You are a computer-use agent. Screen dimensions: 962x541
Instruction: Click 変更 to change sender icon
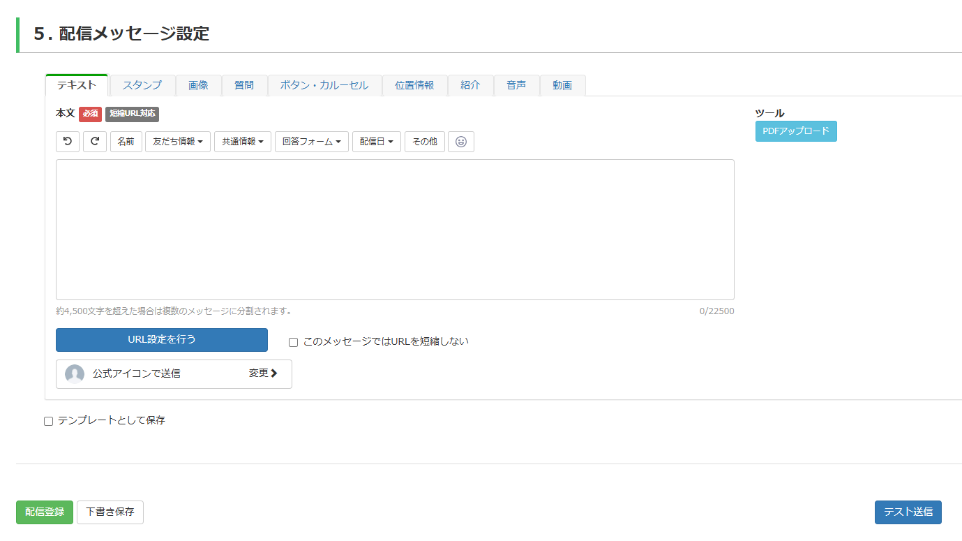263,373
